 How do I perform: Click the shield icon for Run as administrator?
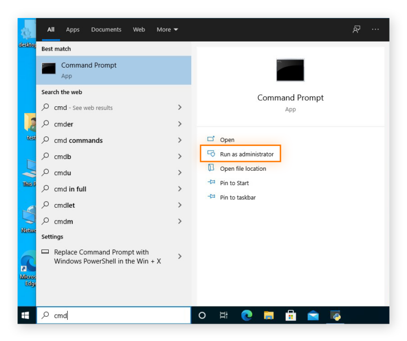[211, 153]
